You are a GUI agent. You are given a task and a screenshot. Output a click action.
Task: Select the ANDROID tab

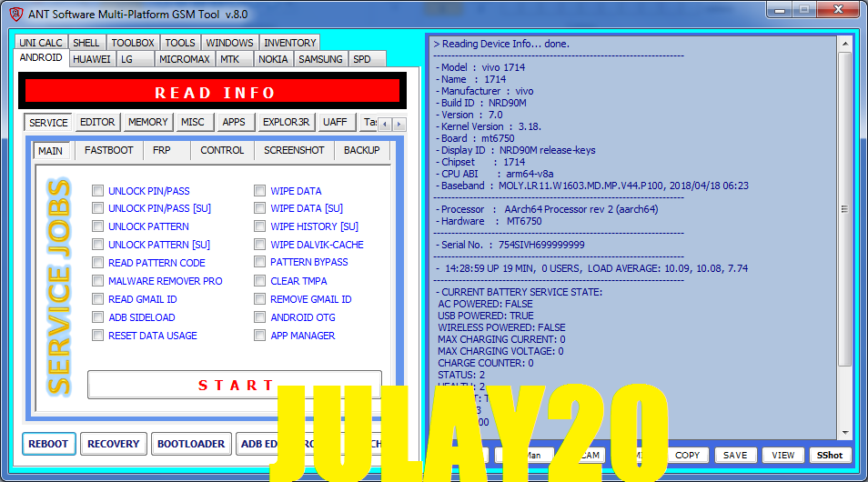41,58
